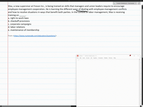Open Insert menu in Mathematica window

coord(84,58)
